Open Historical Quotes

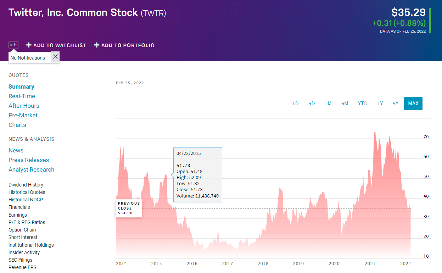coord(27,192)
